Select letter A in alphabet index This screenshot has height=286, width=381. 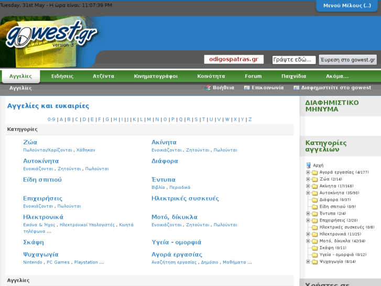coord(61,119)
